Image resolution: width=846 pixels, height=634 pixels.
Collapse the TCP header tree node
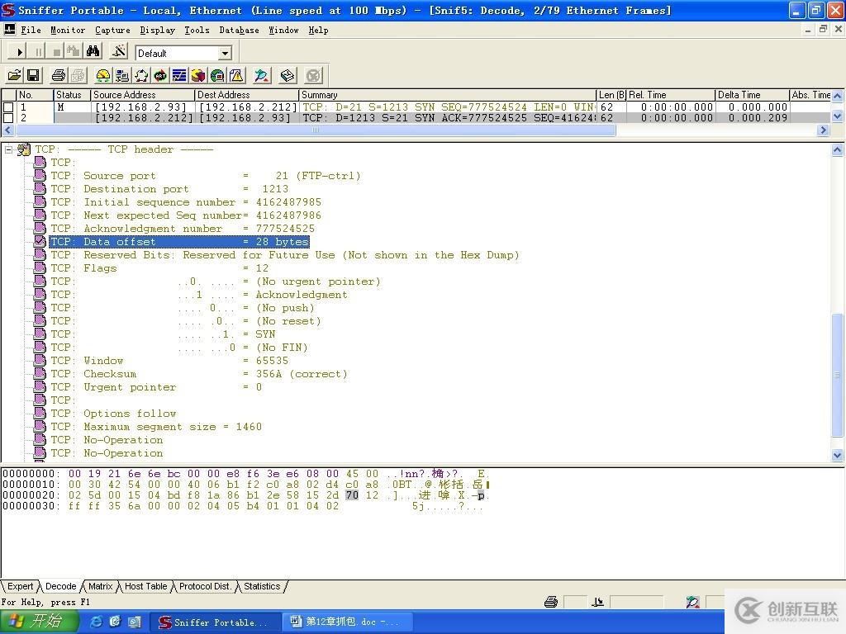click(8, 149)
